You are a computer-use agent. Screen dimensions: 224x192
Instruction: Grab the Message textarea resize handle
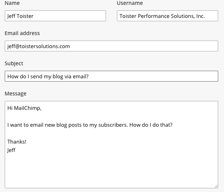(x=216, y=186)
